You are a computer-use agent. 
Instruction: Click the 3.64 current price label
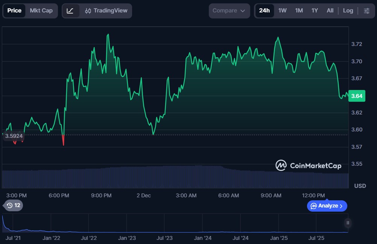(356, 96)
